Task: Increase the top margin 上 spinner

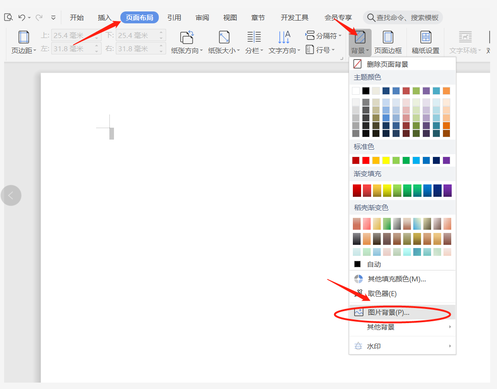Action: point(97,32)
